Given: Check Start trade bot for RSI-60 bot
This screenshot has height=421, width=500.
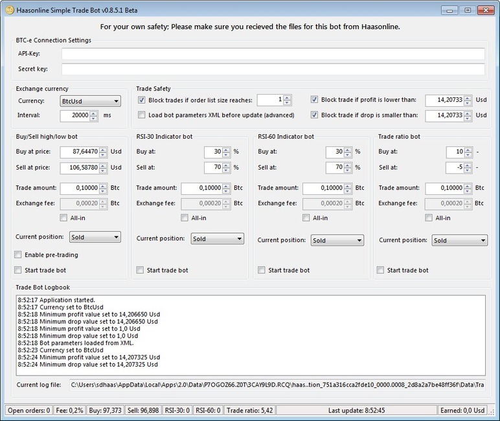Looking at the screenshot, I should (261, 270).
